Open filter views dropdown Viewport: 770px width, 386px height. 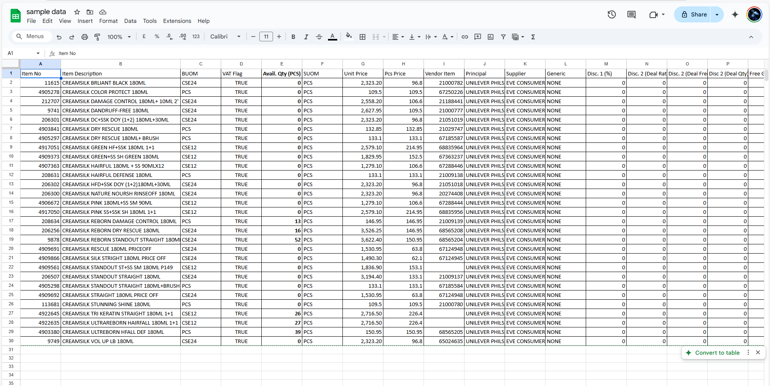tap(518, 37)
